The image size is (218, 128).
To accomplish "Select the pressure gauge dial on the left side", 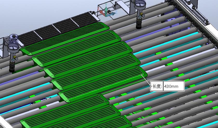I will 13,48.
